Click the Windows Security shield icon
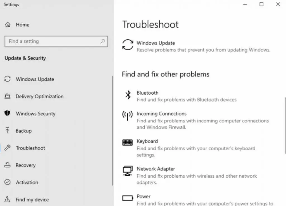Viewport: 286px width, 206px height. point(8,113)
